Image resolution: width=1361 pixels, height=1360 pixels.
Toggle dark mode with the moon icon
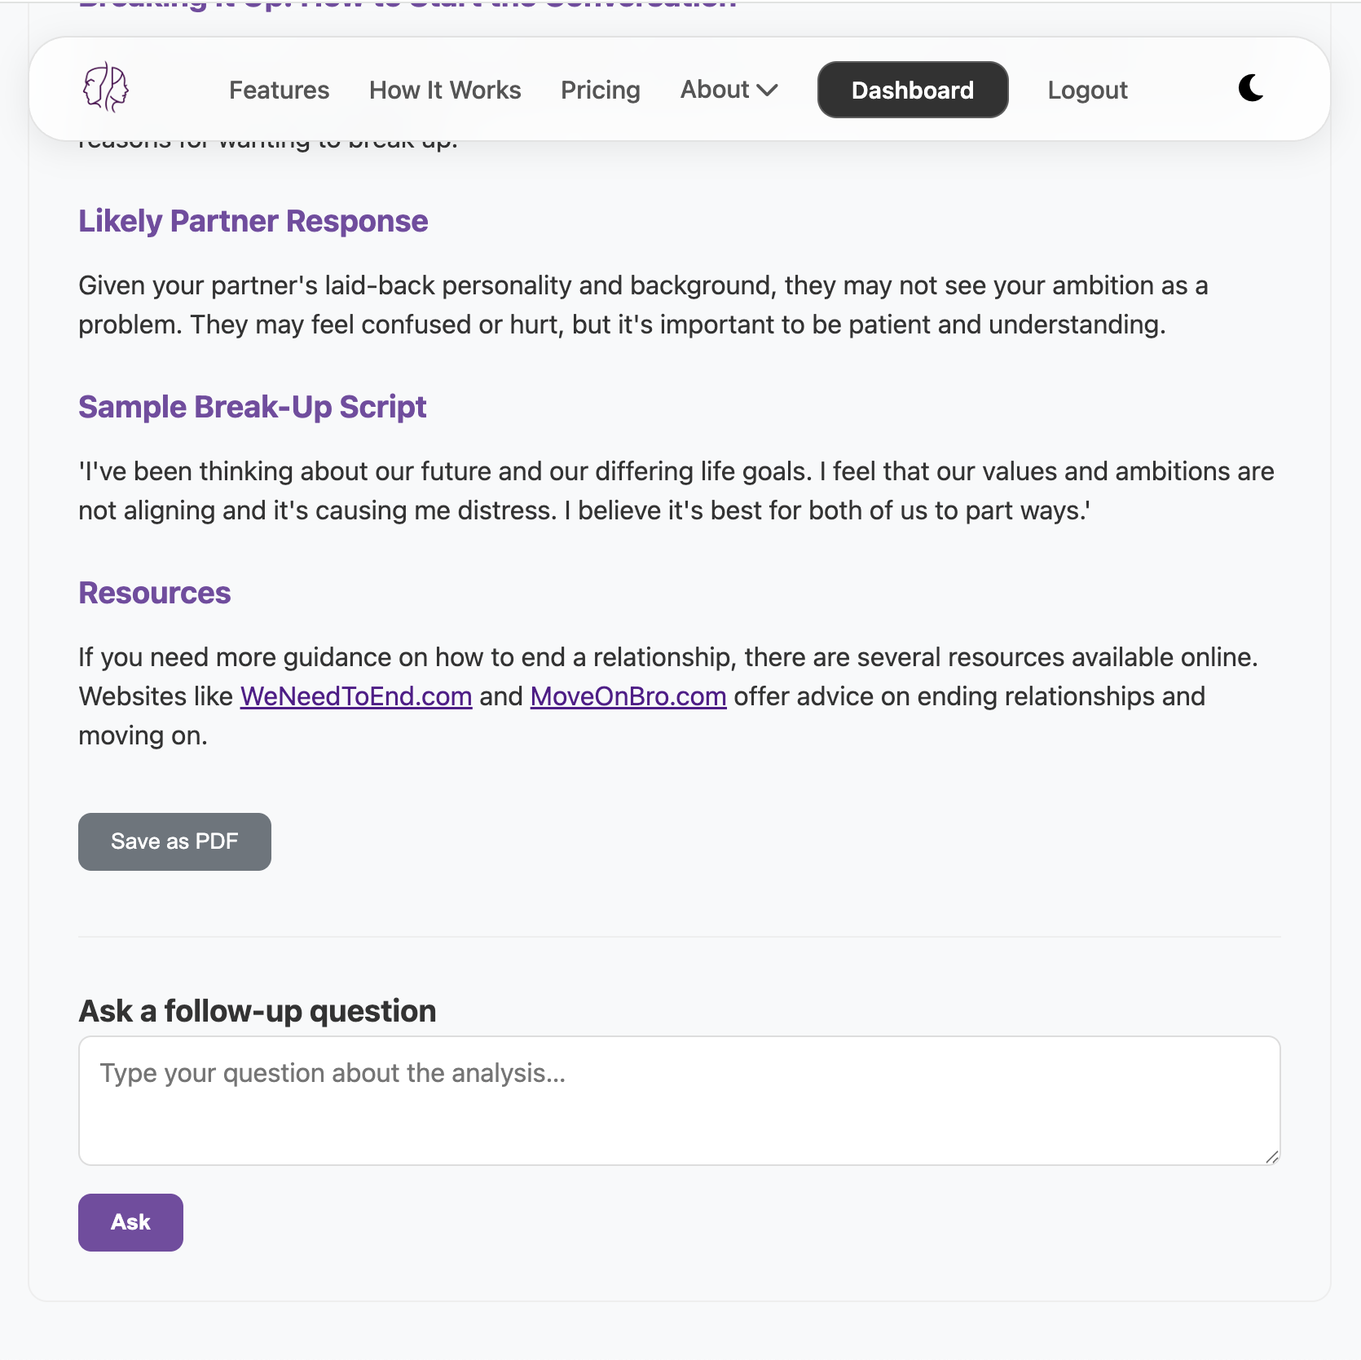[1251, 88]
